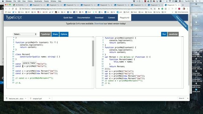Image resolution: width=203 pixels, height=114 pixels.
Task: Click the editor vertical scrollbar
Action: click(x=93, y=54)
